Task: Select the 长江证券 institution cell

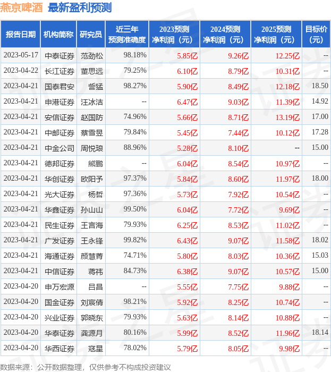Action: [x=60, y=71]
